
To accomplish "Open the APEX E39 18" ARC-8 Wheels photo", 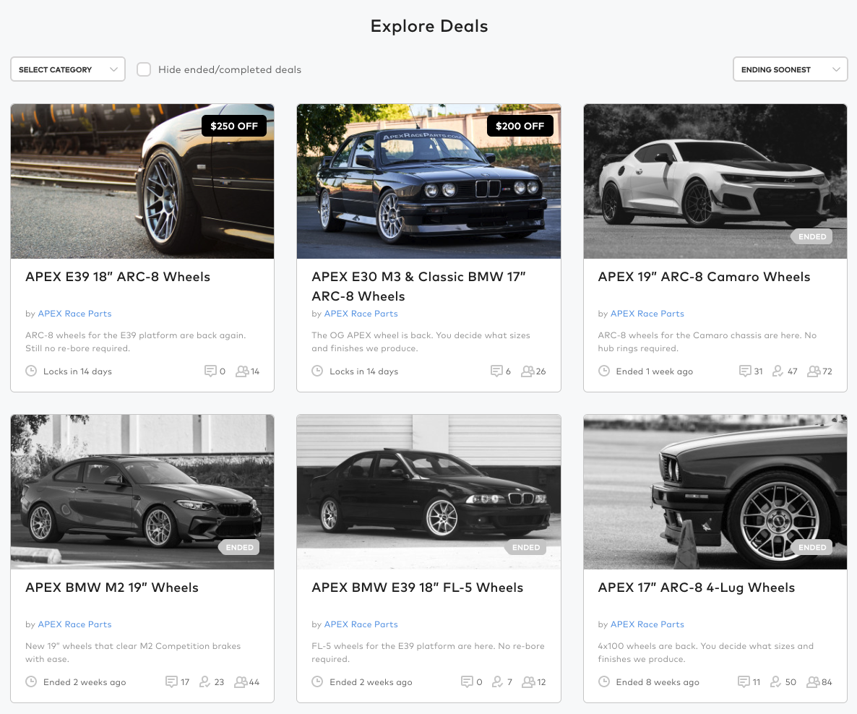I will 142,181.
